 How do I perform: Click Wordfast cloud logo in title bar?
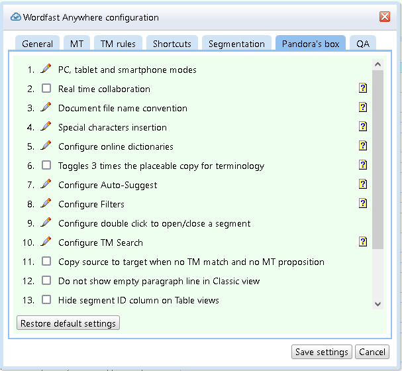(x=16, y=17)
